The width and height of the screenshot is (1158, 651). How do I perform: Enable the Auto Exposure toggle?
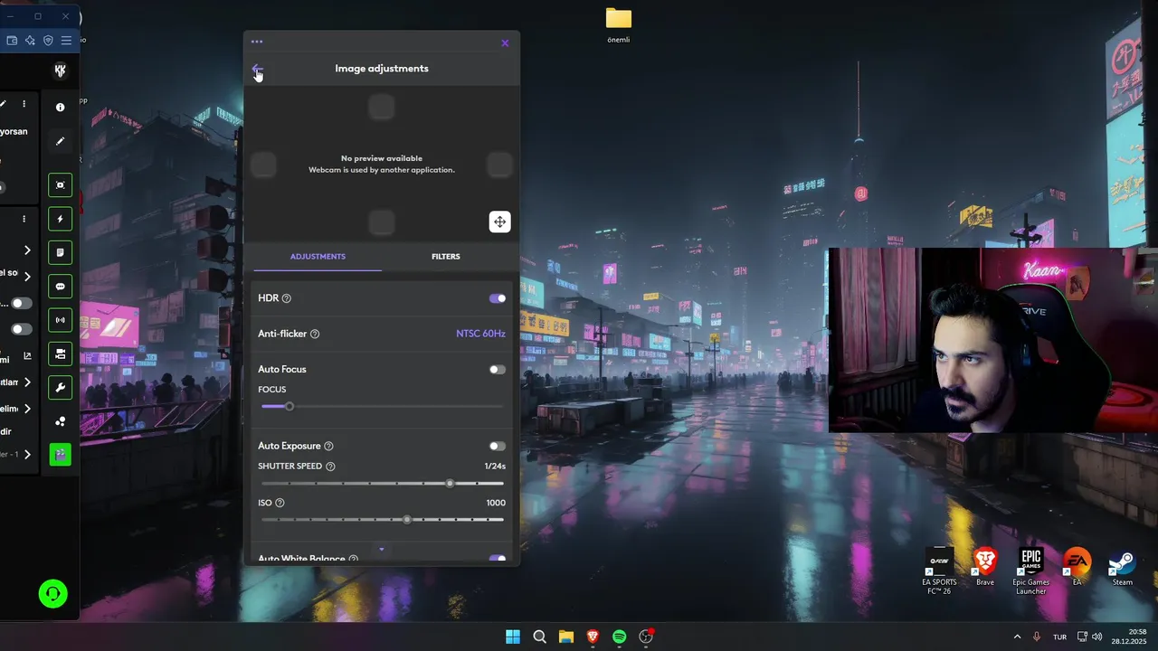pos(498,446)
